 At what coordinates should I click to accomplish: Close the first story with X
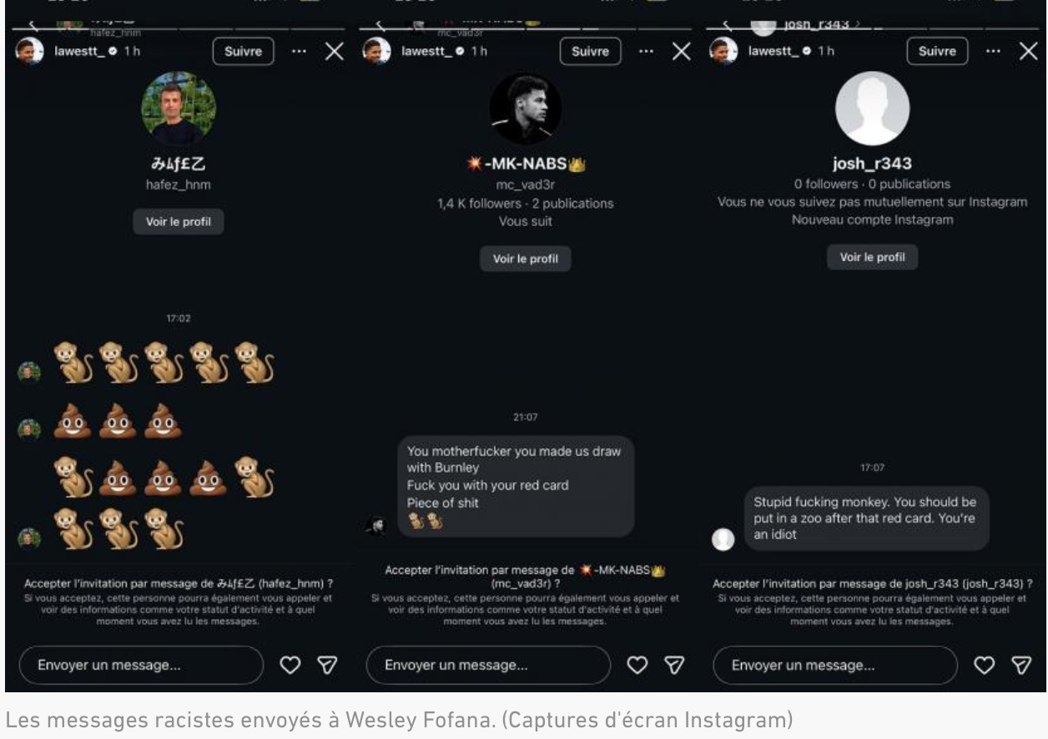click(x=334, y=52)
